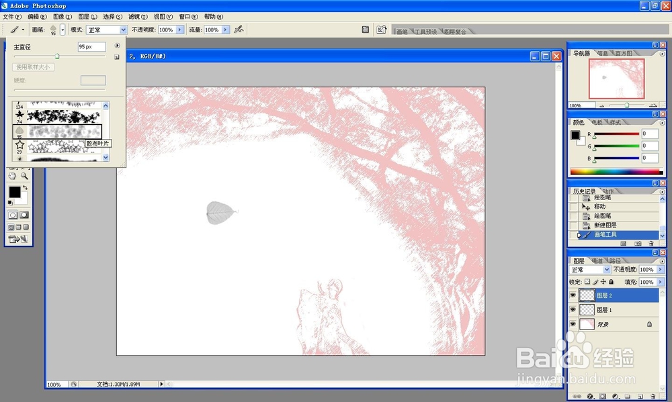Open the brush tool preset picker arrow
This screenshot has width=672, height=402.
point(23,30)
